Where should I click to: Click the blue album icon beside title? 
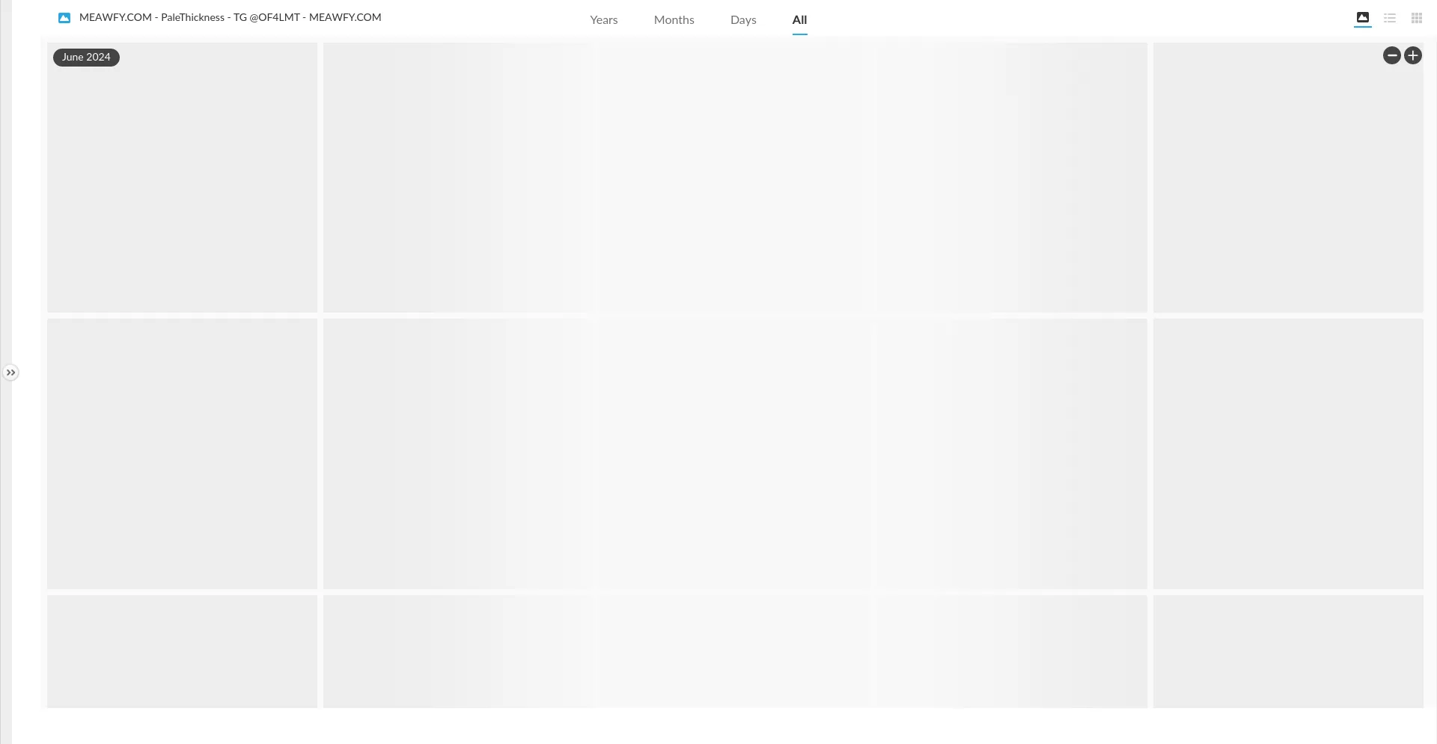[64, 18]
